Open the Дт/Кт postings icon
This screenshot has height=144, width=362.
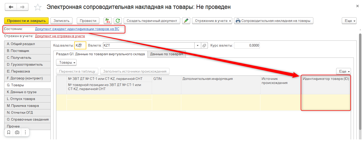(108, 21)
